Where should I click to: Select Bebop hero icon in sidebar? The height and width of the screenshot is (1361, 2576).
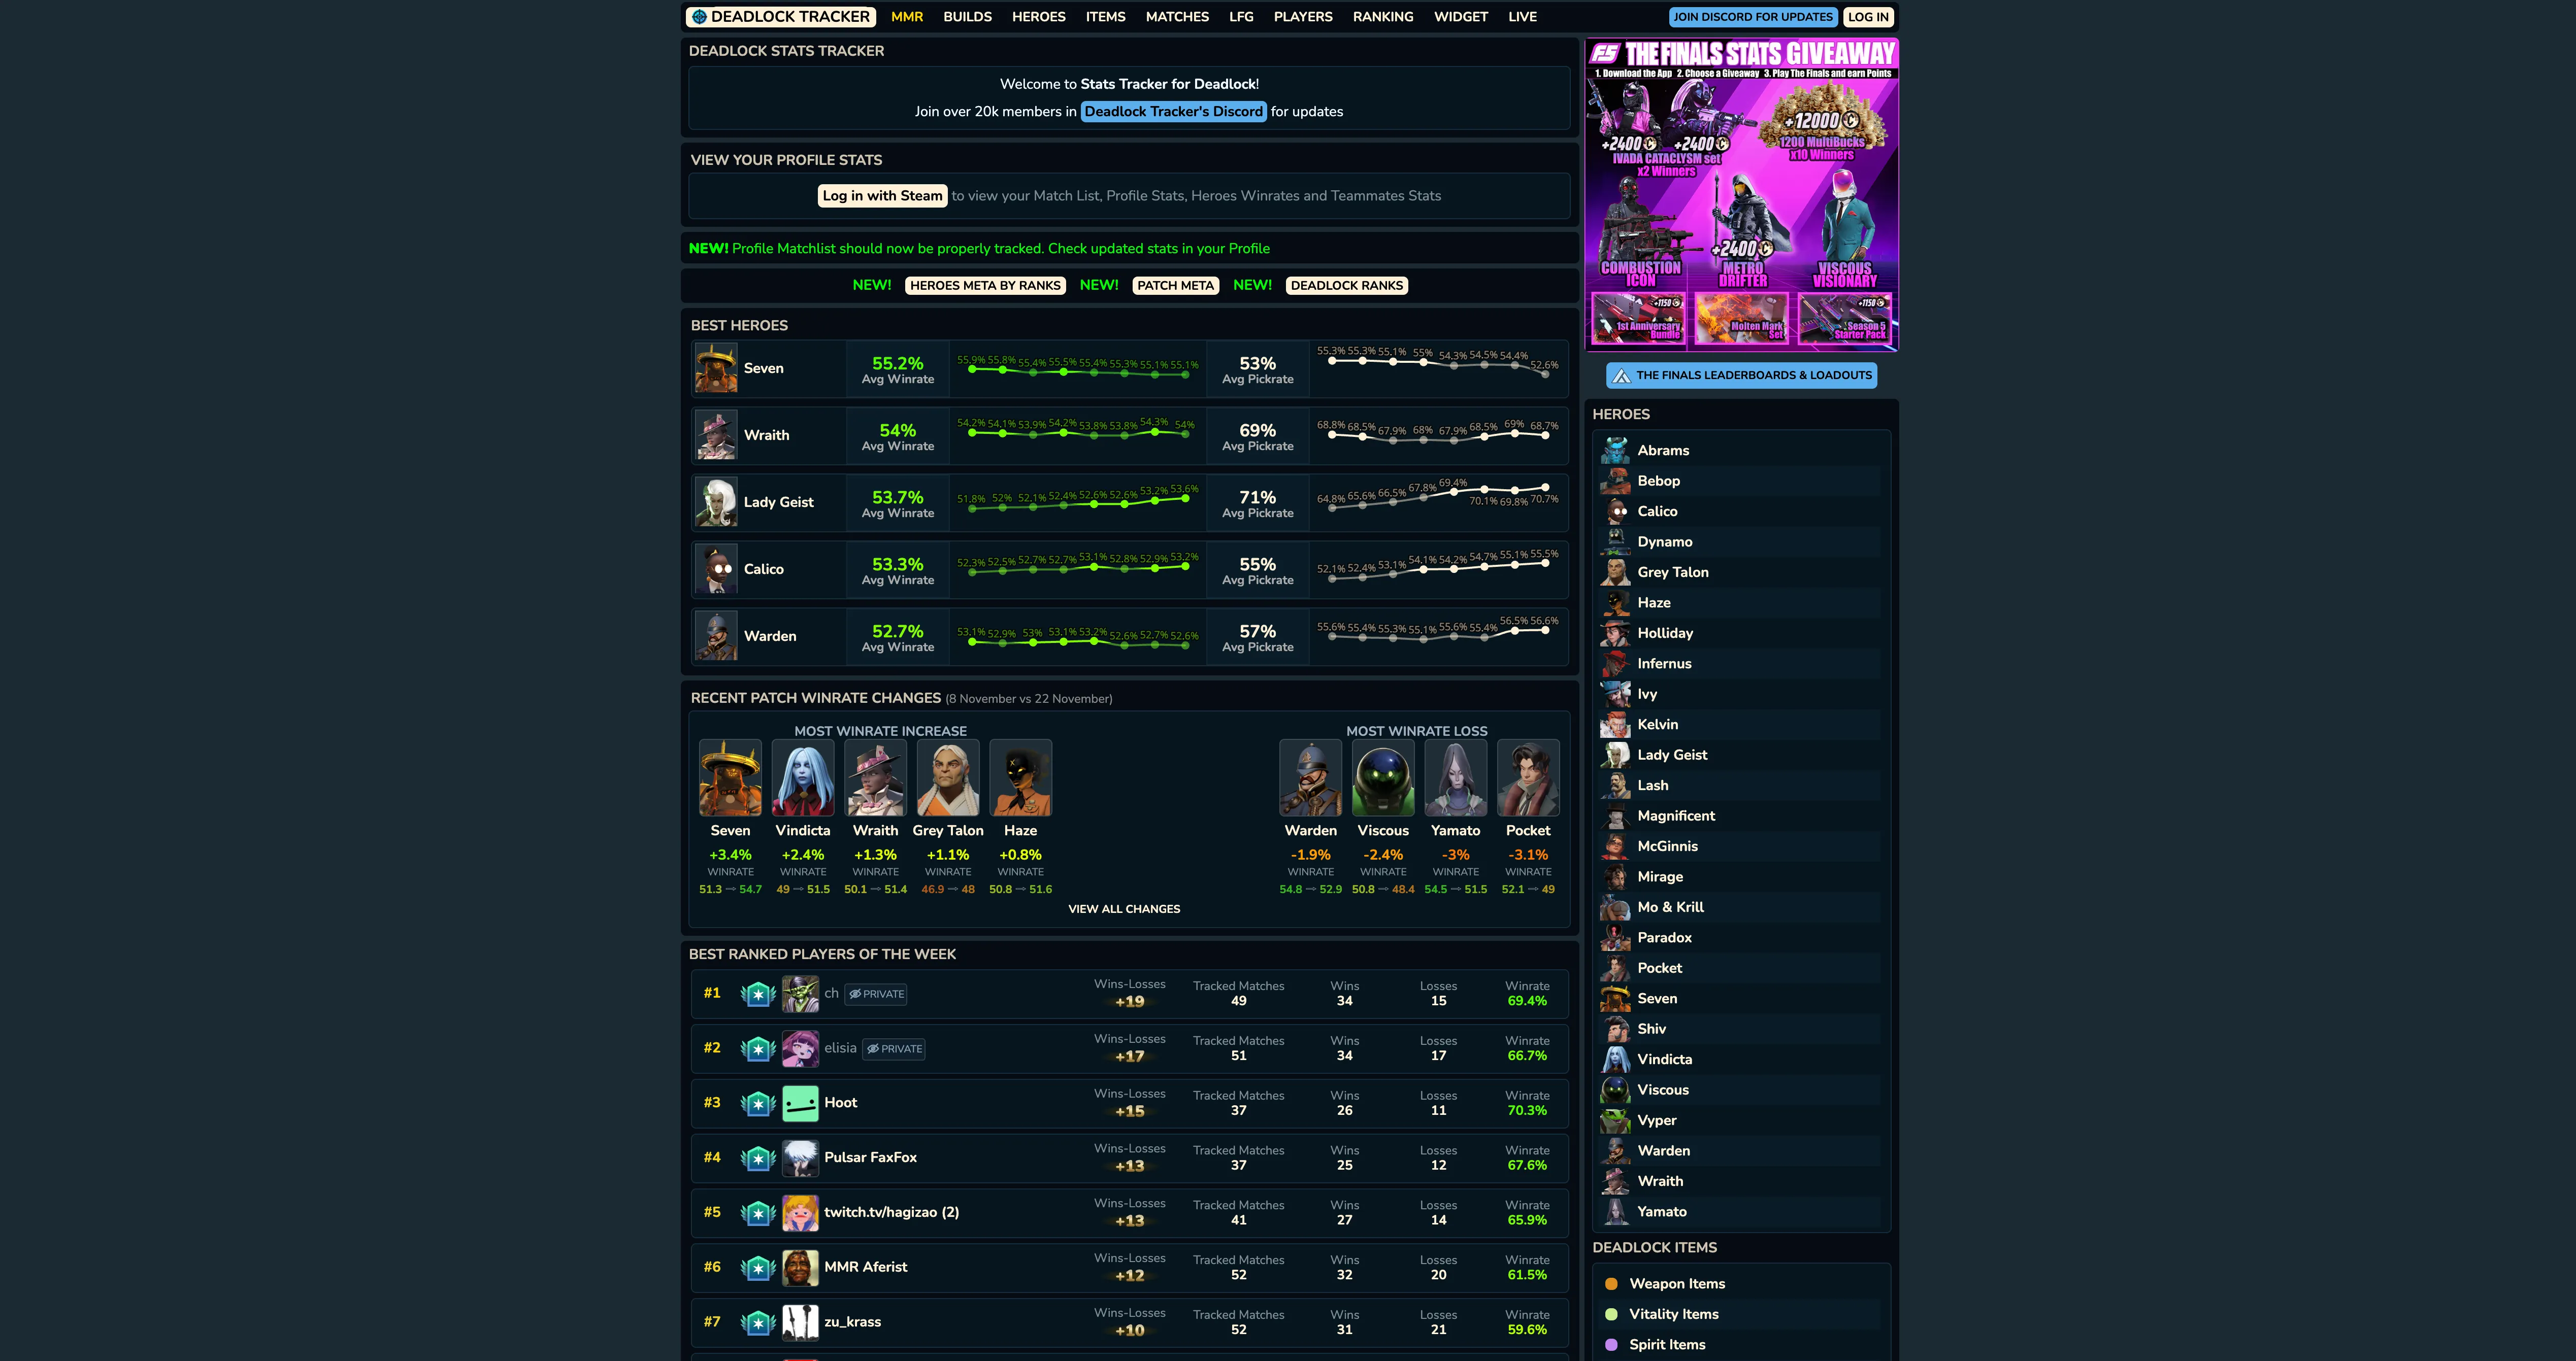[x=1615, y=481]
